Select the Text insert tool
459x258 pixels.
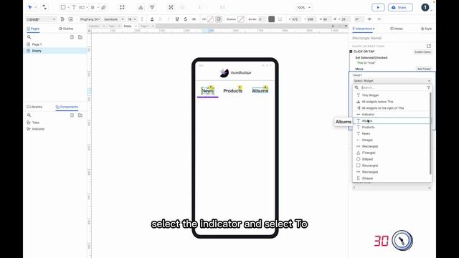[x=74, y=7]
